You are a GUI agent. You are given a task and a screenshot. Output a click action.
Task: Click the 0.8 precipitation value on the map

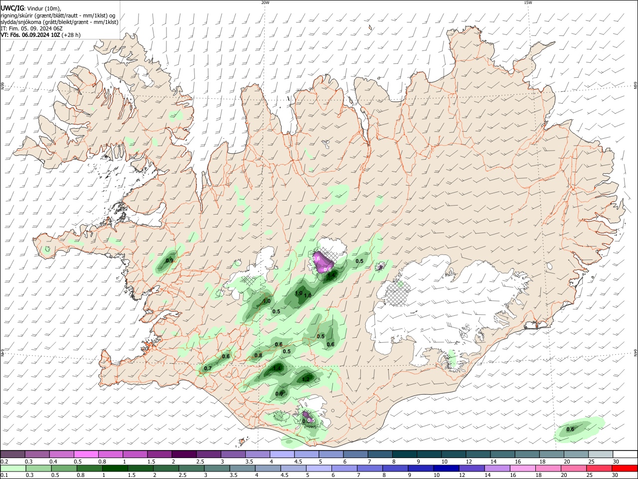[x=258, y=355]
